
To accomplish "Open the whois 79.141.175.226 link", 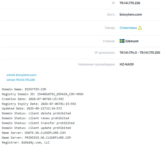I will click(21, 80).
